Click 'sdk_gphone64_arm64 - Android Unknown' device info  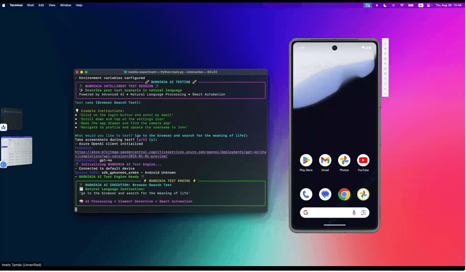tap(139, 173)
